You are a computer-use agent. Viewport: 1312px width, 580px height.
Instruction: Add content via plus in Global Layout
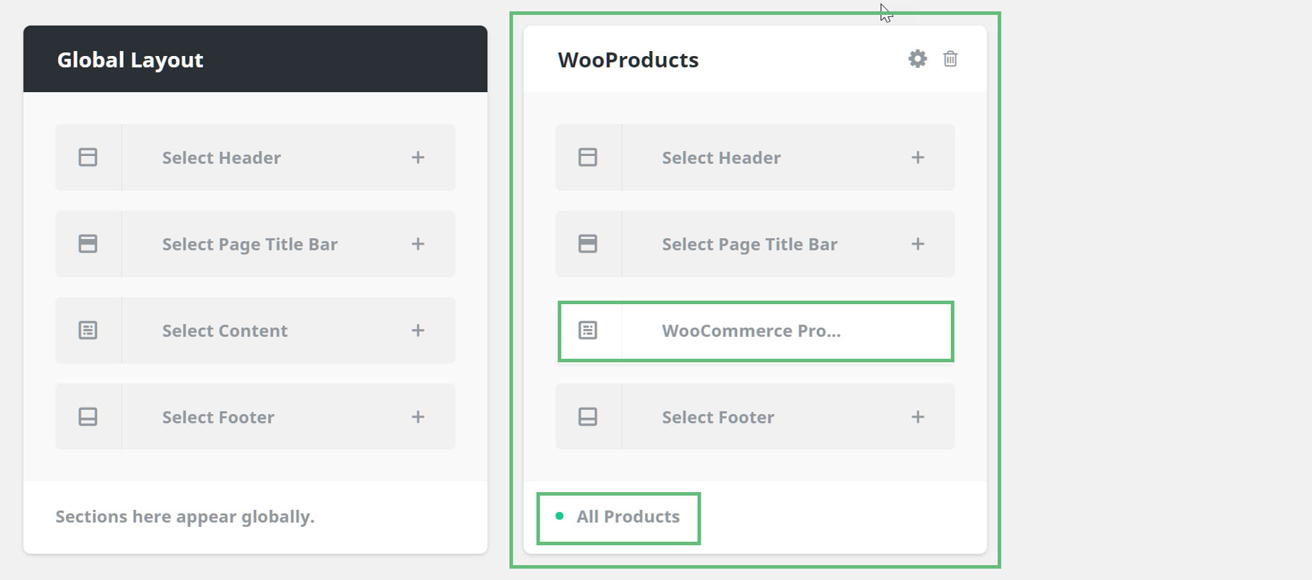(x=418, y=330)
